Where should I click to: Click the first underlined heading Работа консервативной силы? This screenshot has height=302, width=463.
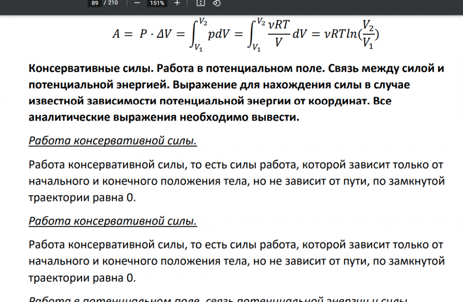click(x=113, y=140)
